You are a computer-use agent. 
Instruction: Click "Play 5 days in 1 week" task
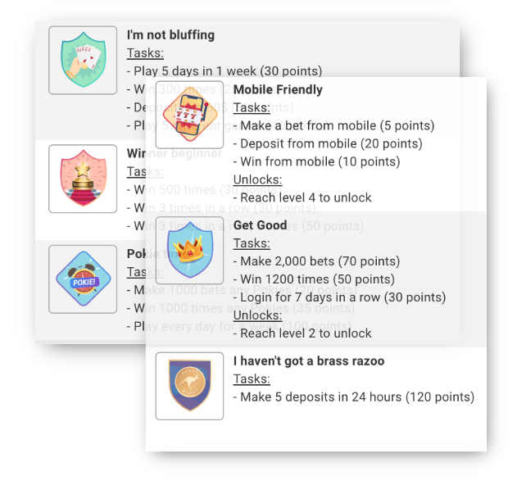tap(225, 71)
